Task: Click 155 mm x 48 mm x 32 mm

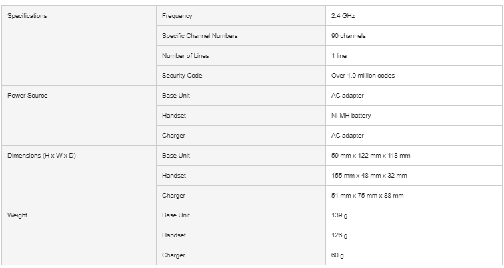Action: [369, 176]
